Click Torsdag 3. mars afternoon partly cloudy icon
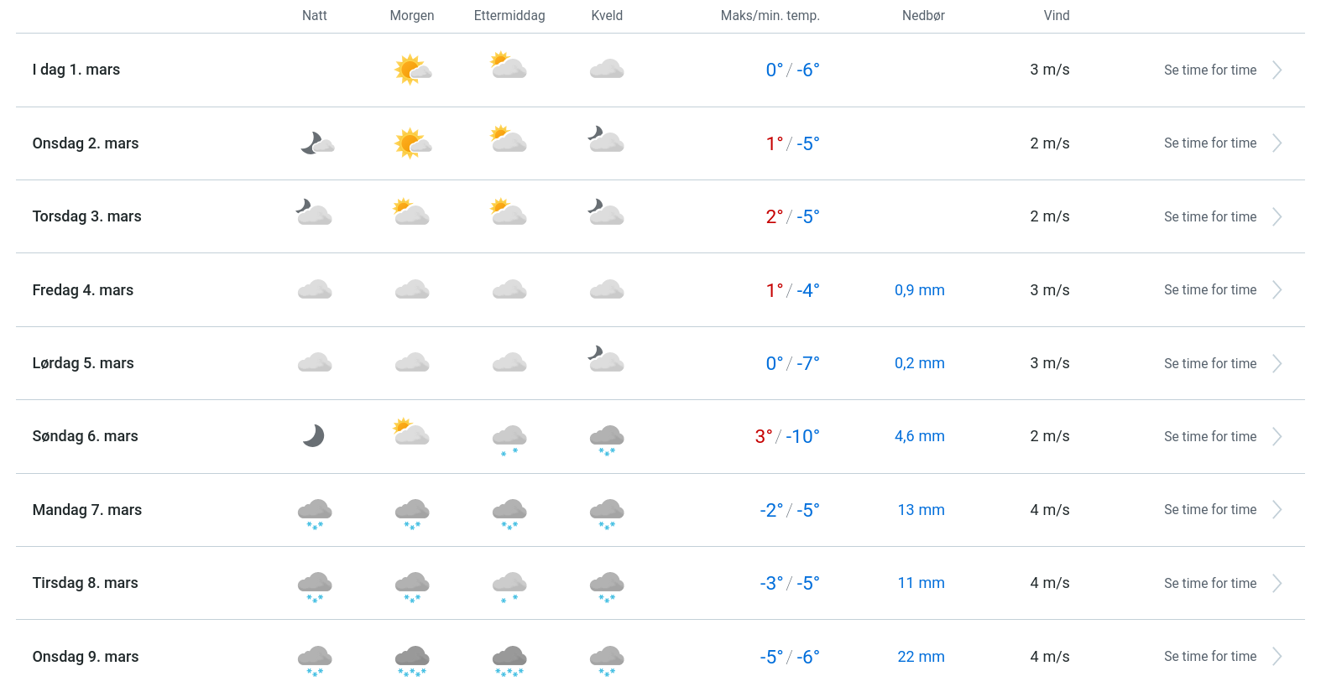 pyautogui.click(x=509, y=212)
